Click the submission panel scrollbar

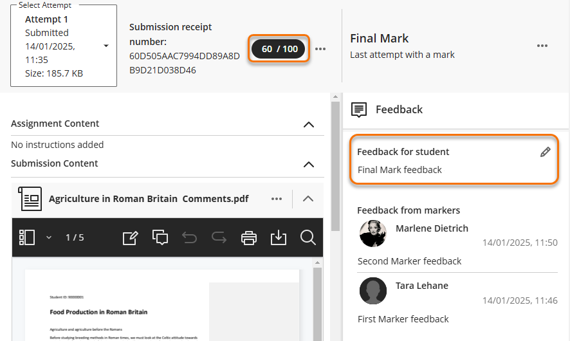point(336,167)
